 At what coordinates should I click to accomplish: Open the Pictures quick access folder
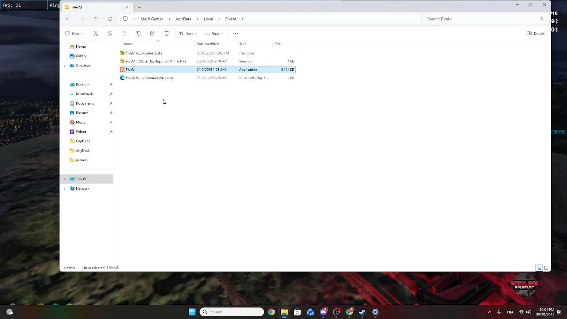click(82, 113)
